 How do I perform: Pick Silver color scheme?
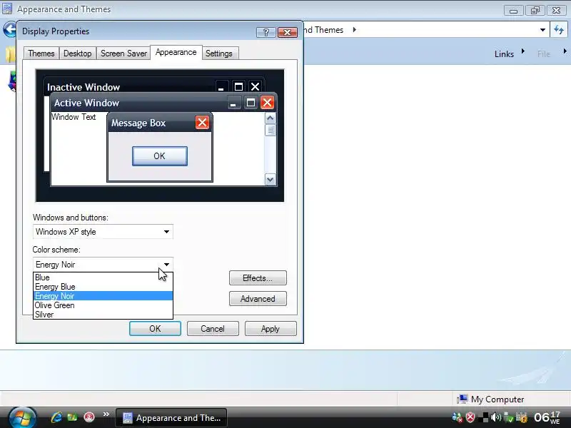[103, 315]
